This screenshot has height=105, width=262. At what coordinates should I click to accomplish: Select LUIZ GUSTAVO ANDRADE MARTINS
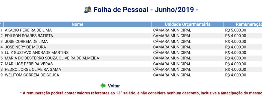pyautogui.click(x=37, y=53)
